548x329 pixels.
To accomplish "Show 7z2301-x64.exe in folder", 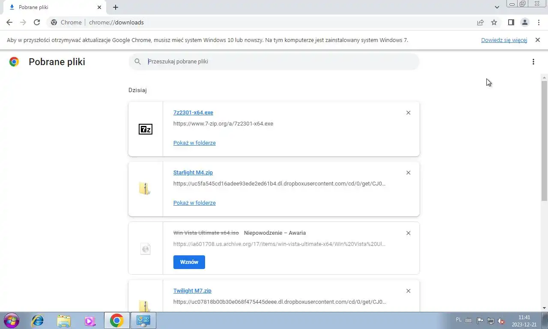I will (x=194, y=143).
